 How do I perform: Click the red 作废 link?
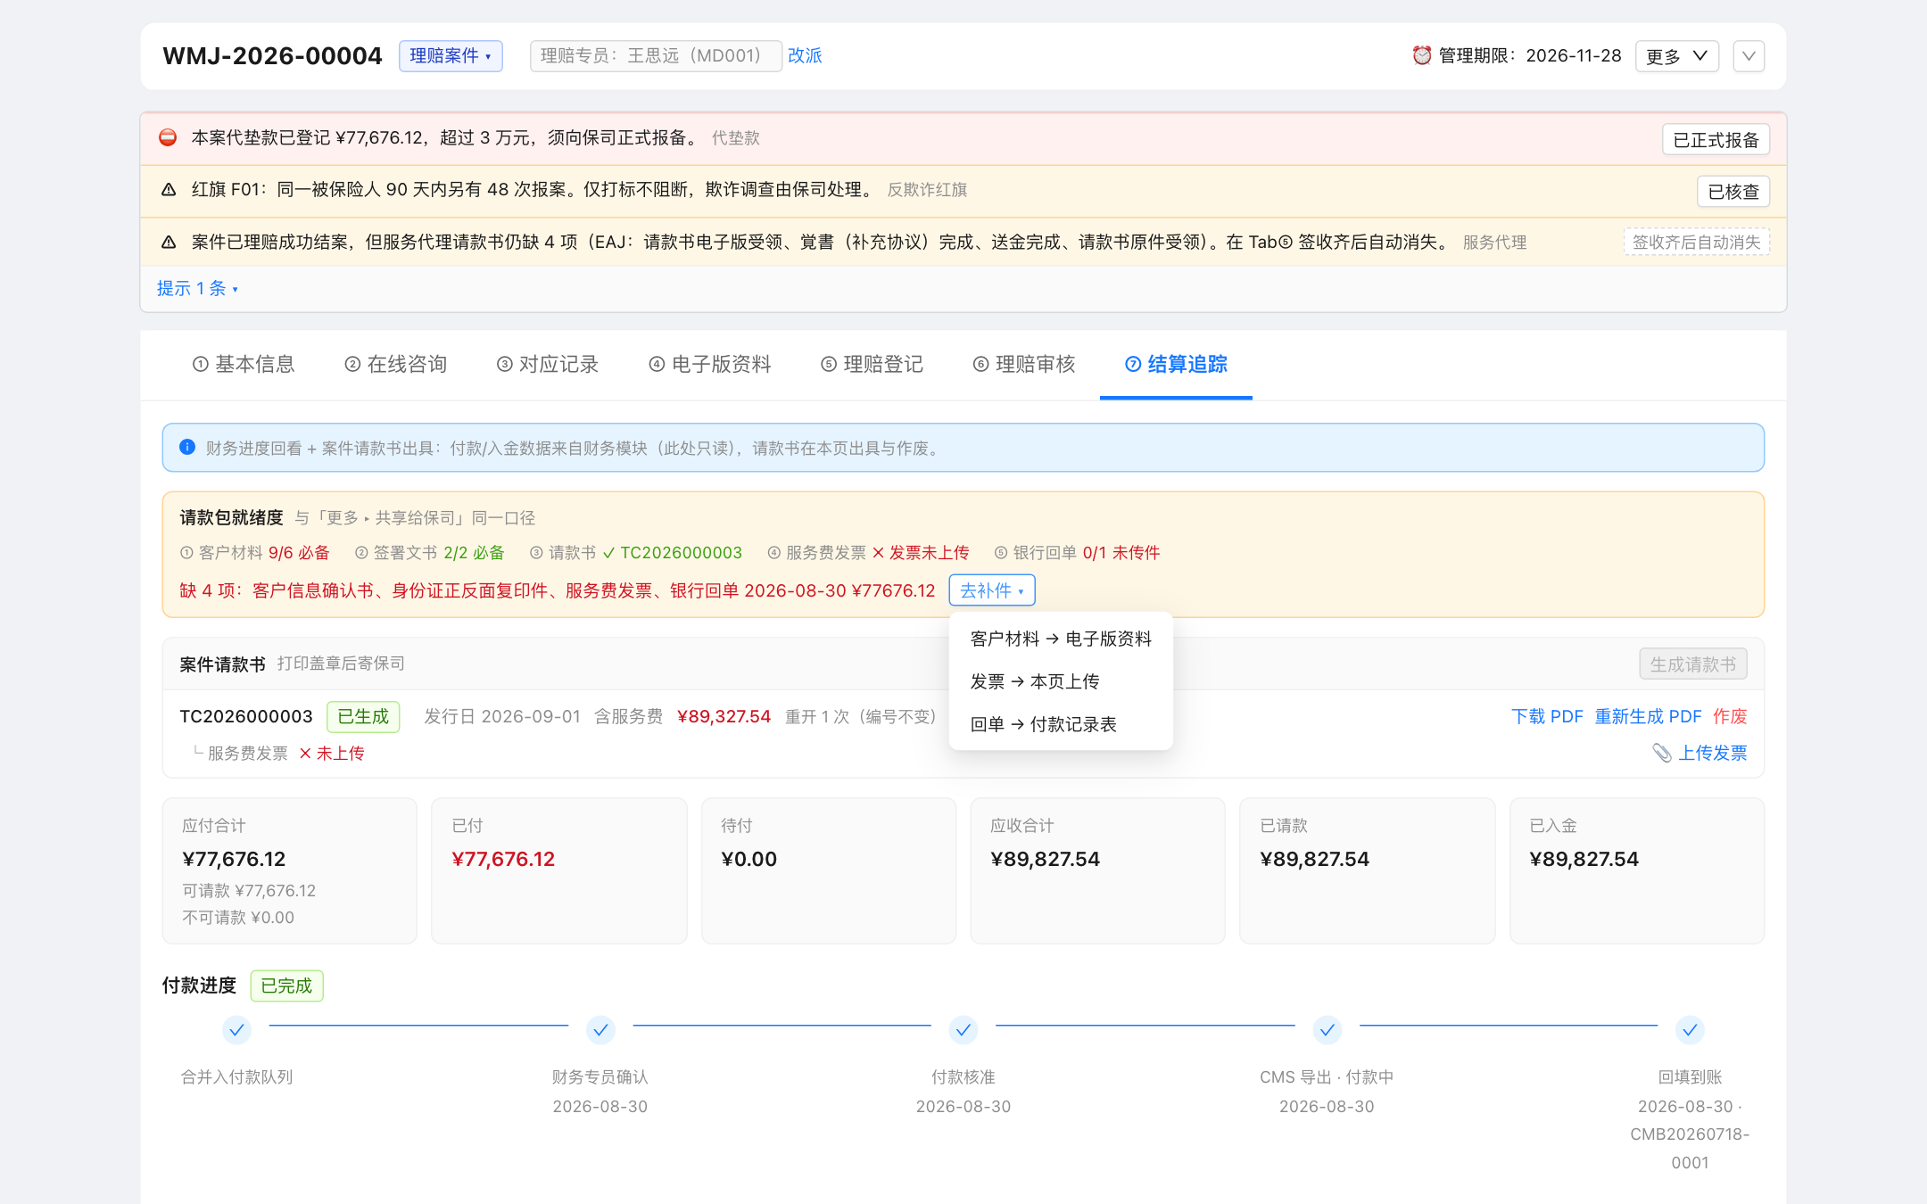click(1730, 716)
